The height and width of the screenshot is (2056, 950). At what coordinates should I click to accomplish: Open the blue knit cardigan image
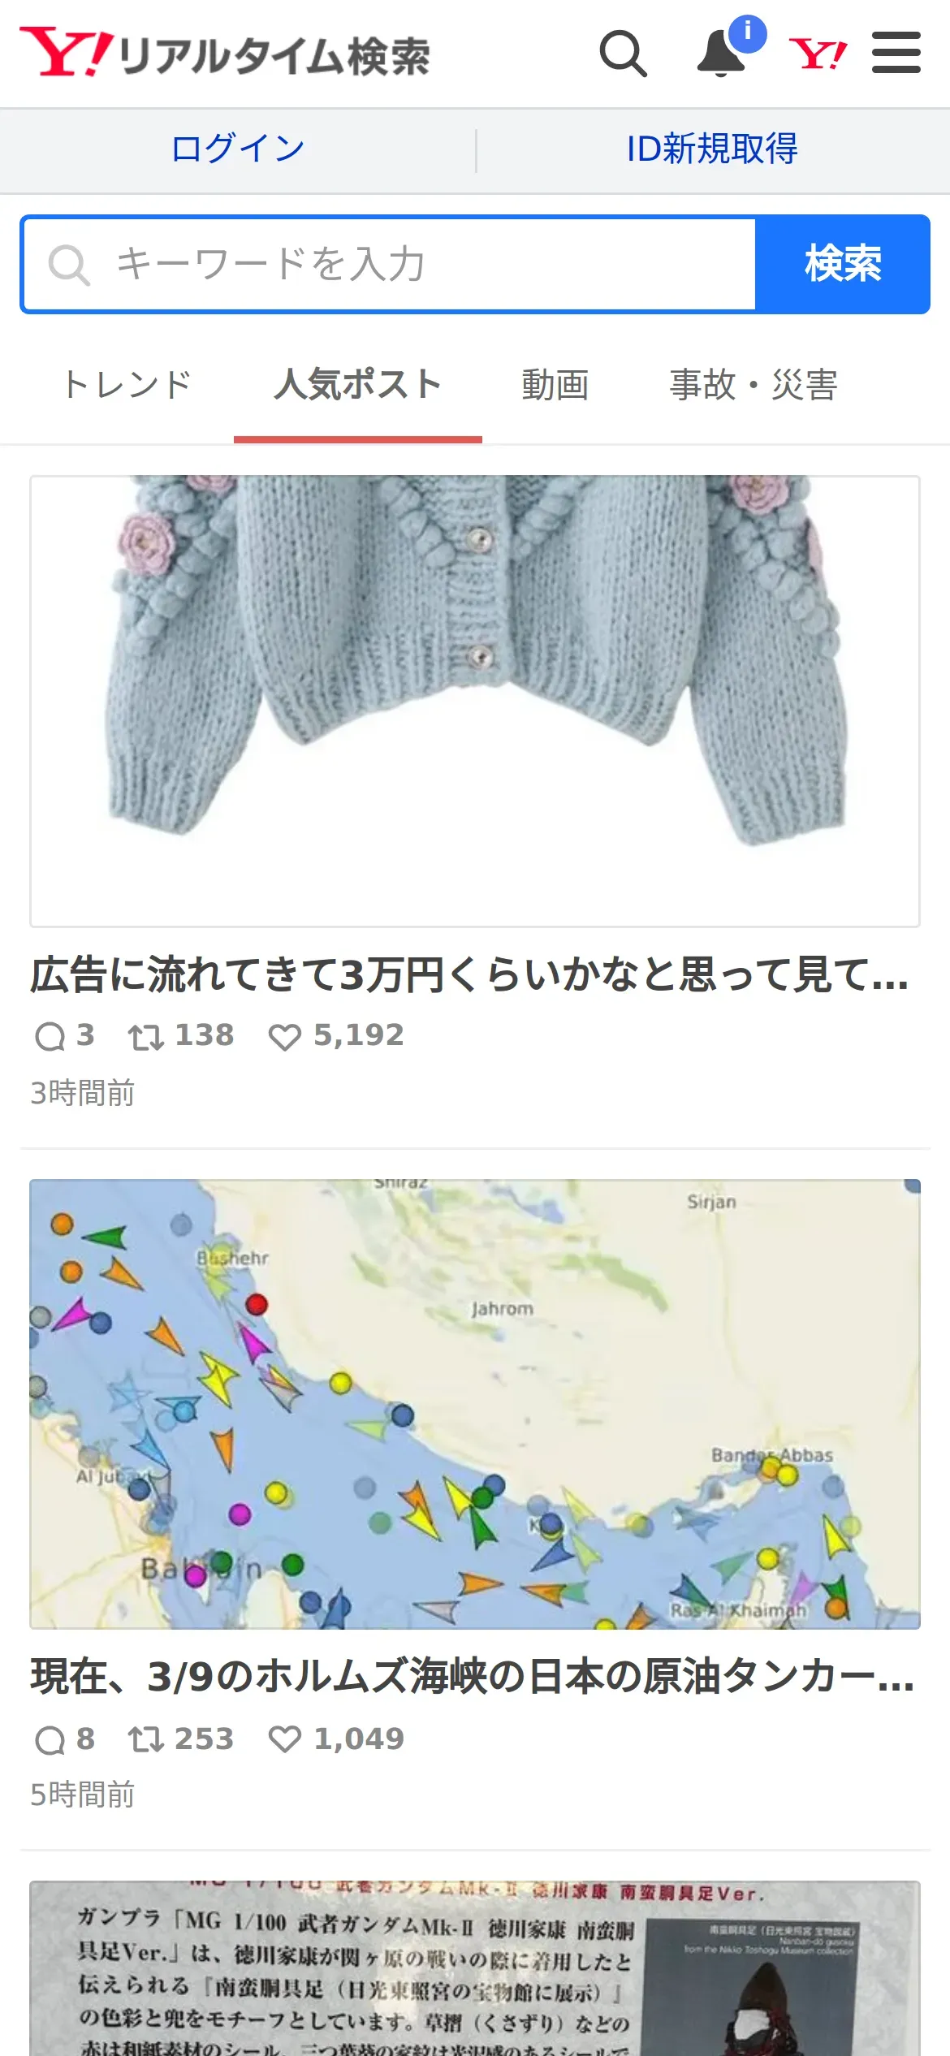click(x=475, y=702)
